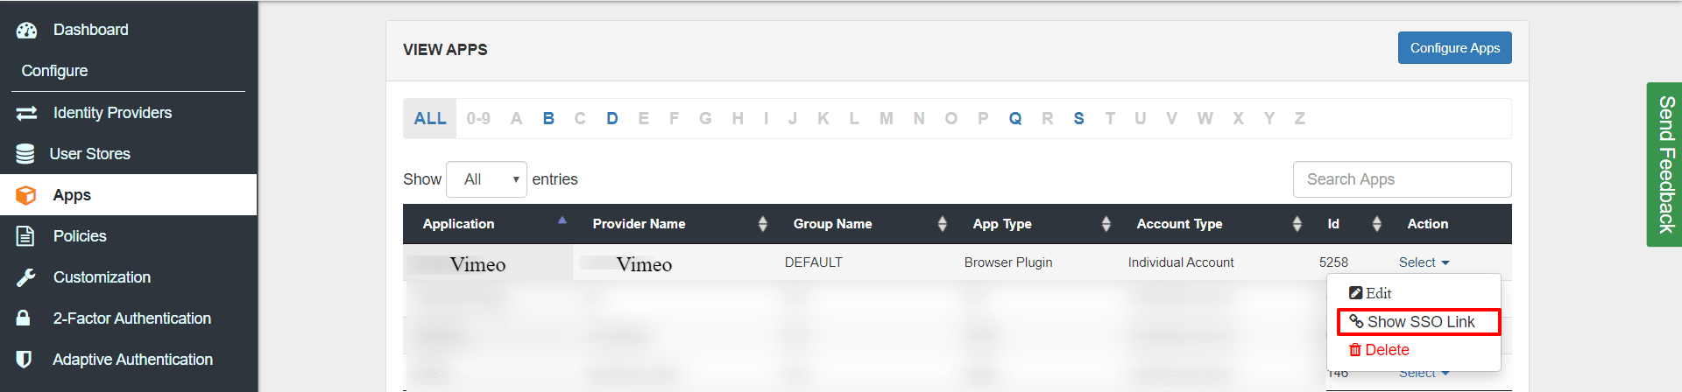Click the User Stores database icon

pos(25,154)
